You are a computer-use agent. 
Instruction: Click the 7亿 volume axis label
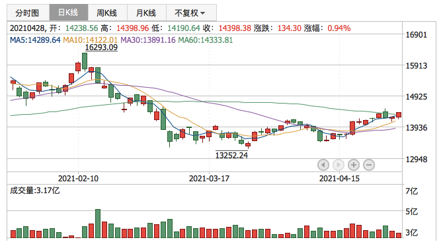(412, 191)
